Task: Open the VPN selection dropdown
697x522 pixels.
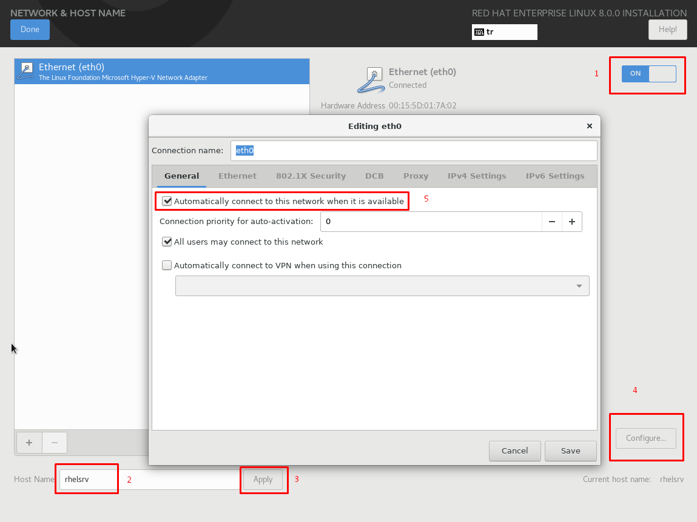Action: pos(382,286)
